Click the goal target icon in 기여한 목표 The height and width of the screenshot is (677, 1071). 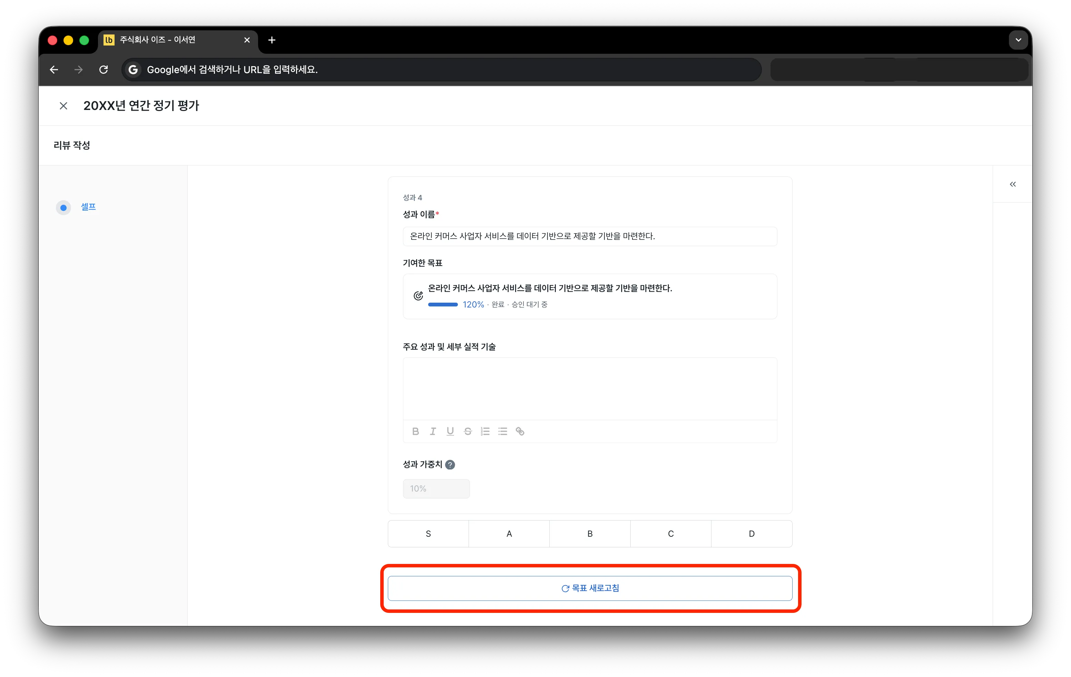pos(418,296)
